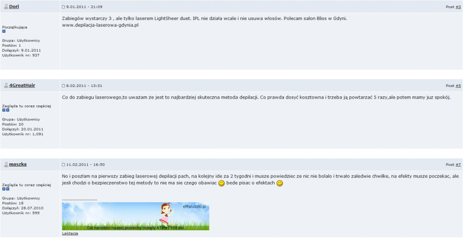Follow the Laktacja link below the banner

(x=70, y=233)
